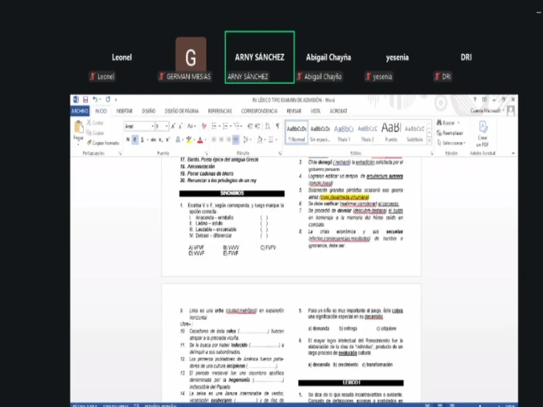Apply the Título 1 style
The width and height of the screenshot is (543, 407).
pos(344,132)
